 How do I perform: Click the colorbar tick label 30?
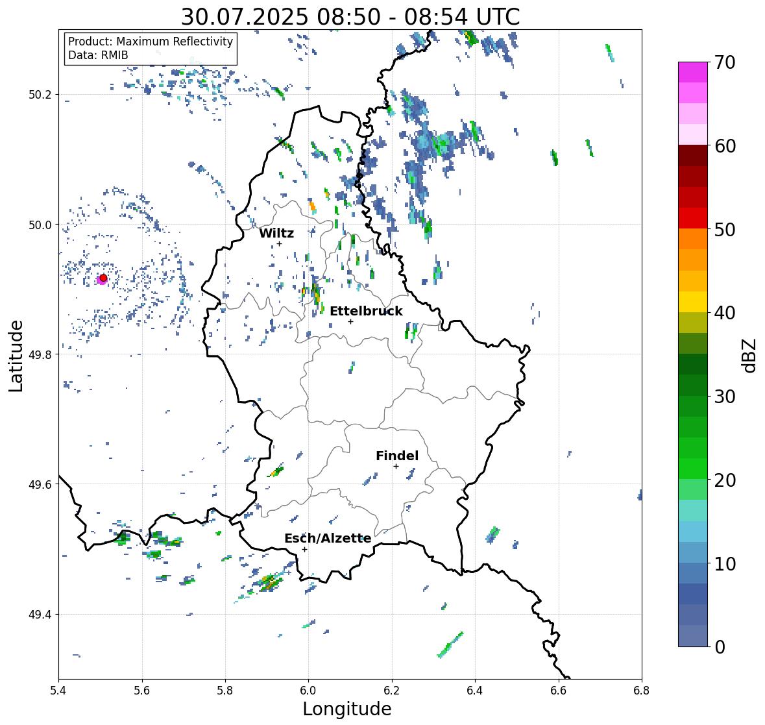click(725, 397)
